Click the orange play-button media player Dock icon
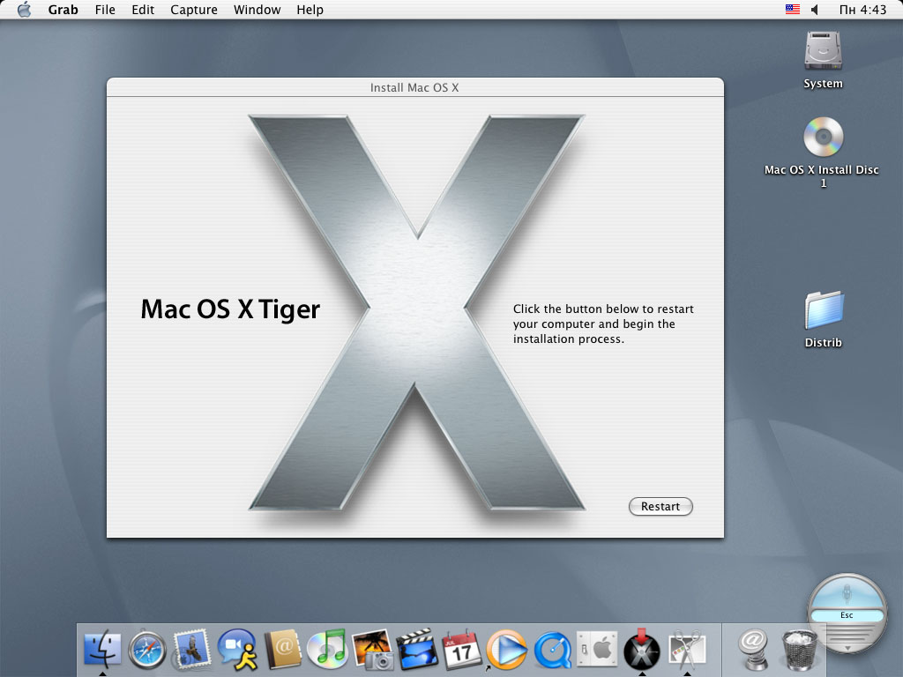This screenshot has height=677, width=903. (507, 650)
